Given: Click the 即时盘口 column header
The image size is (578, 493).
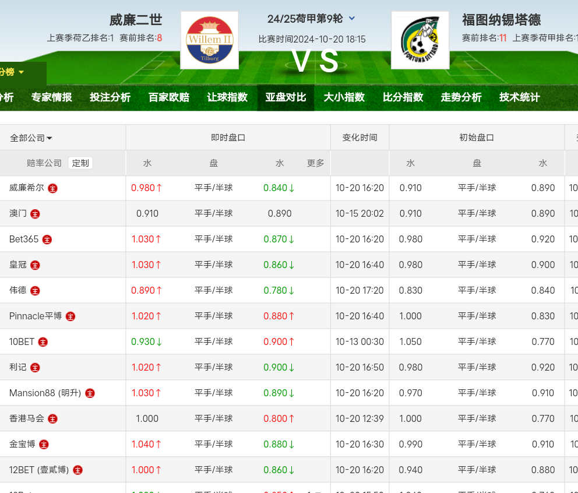Looking at the screenshot, I should (x=228, y=138).
